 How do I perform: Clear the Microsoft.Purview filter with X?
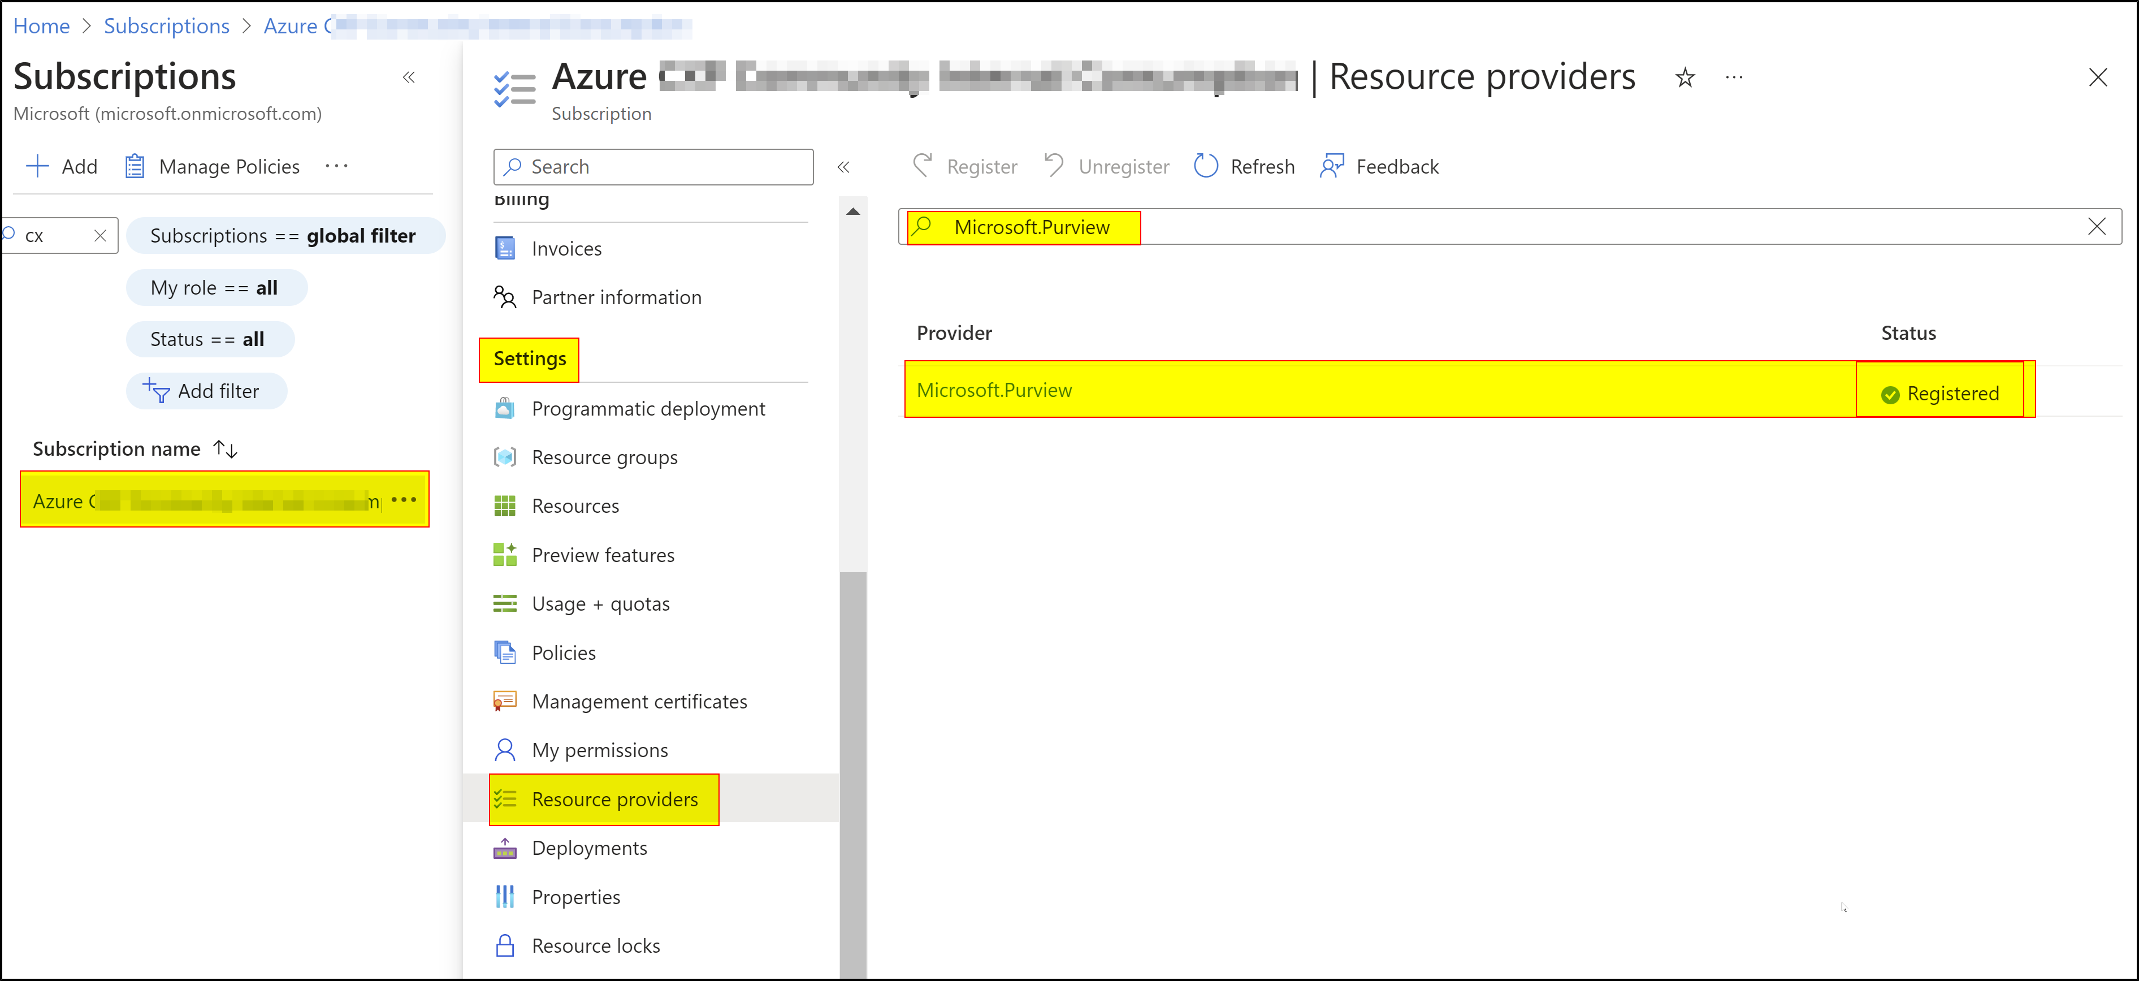[x=2097, y=227]
